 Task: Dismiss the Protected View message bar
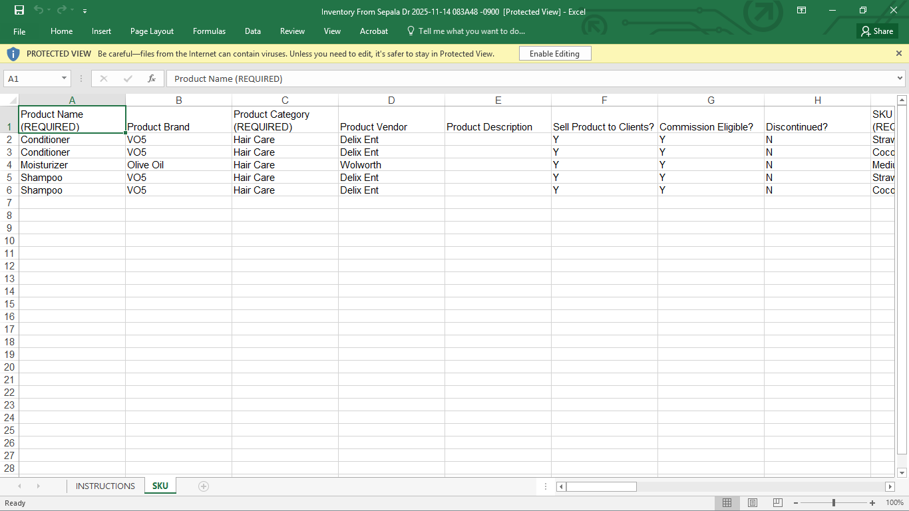pyautogui.click(x=899, y=53)
